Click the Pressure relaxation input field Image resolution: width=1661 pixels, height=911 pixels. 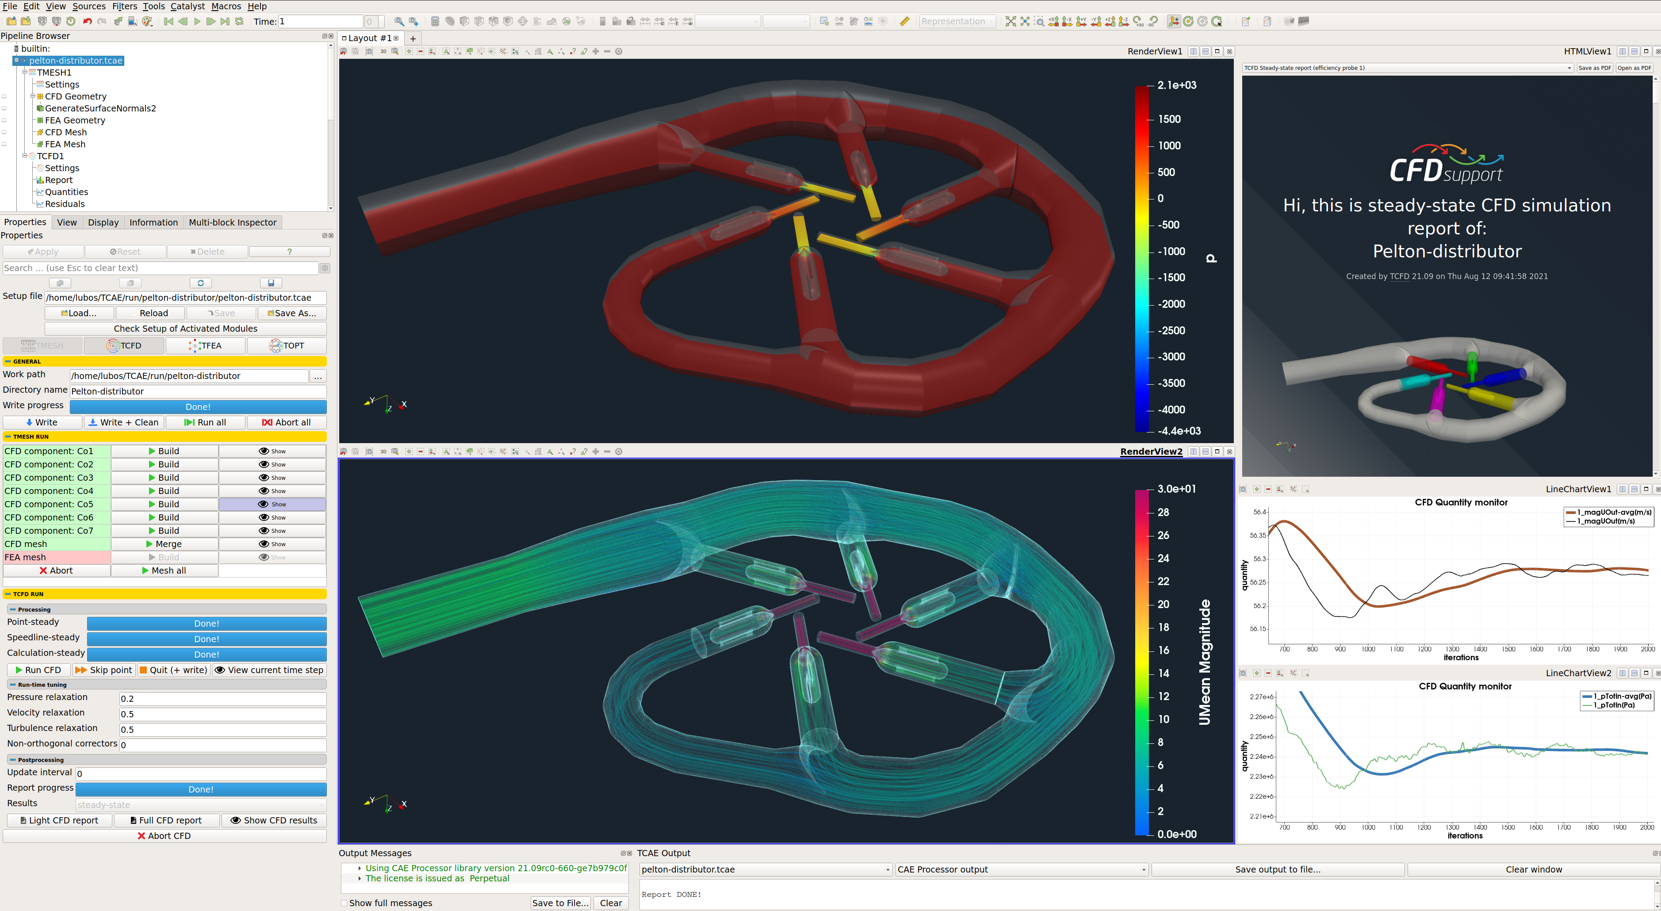[222, 698]
